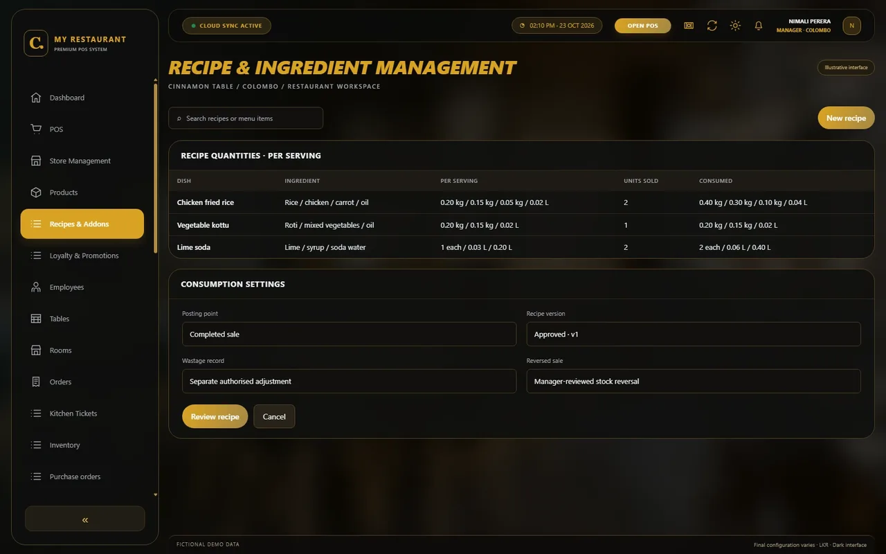Open the Wastage record dropdown

click(x=349, y=381)
